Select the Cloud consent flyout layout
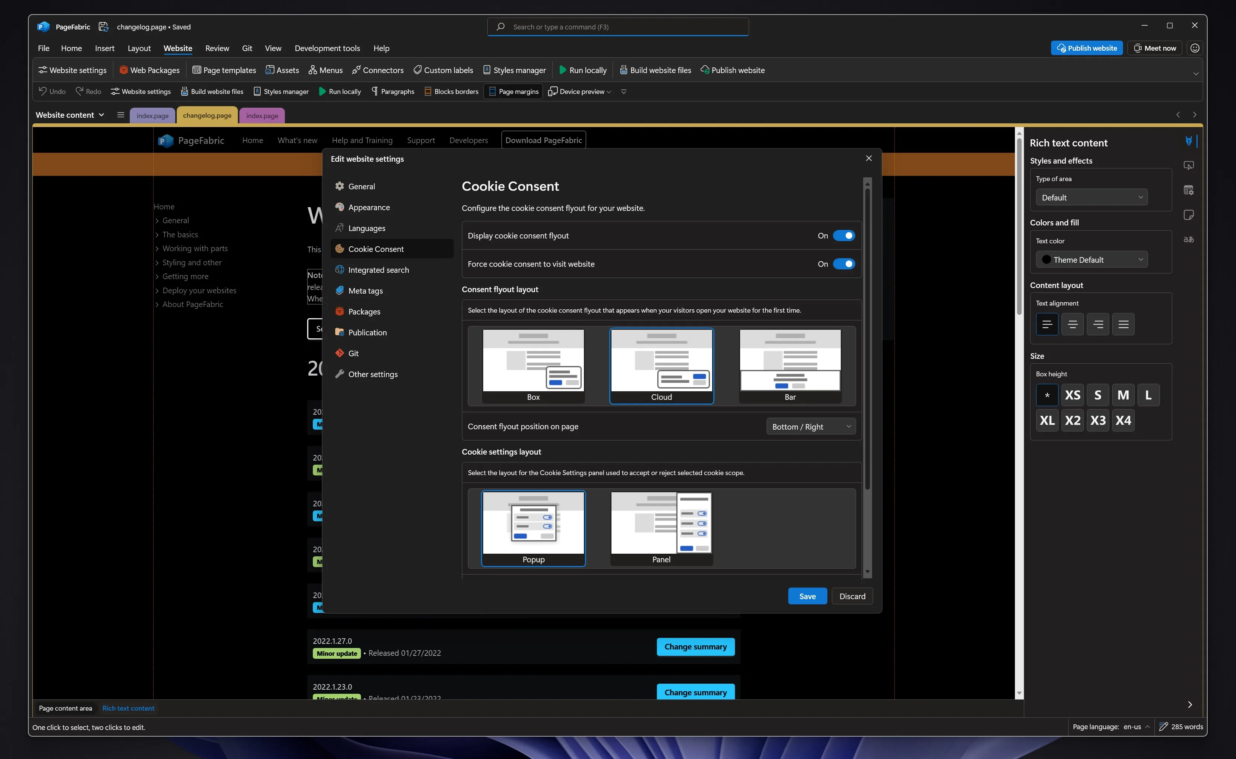Viewport: 1236px width, 759px height. 661,366
